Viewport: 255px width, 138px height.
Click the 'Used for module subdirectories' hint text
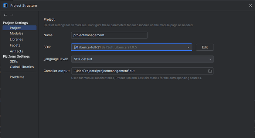point(136,78)
